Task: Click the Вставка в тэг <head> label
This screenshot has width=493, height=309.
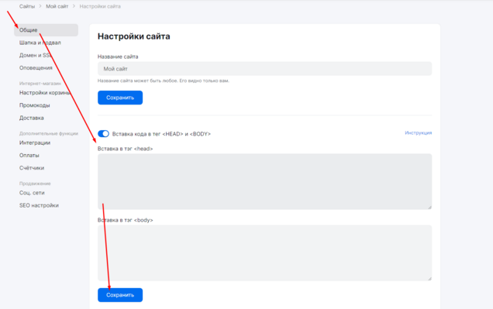Action: tap(125, 149)
